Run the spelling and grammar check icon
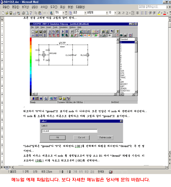The width and height of the screenshot is (171, 187). click(31, 13)
